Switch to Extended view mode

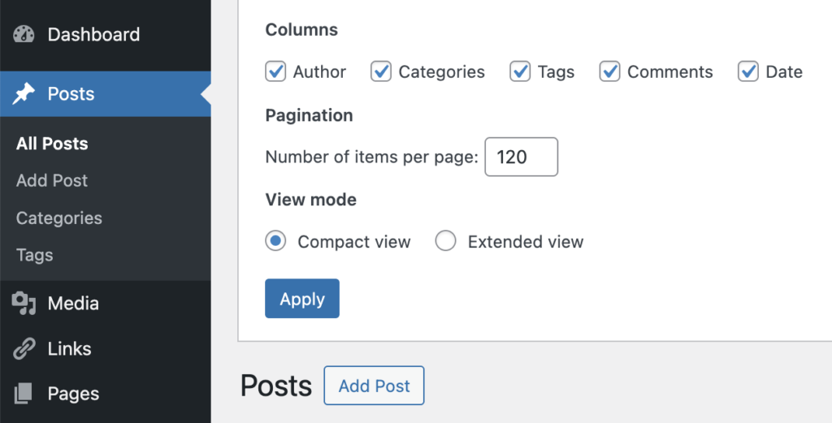[x=445, y=242]
